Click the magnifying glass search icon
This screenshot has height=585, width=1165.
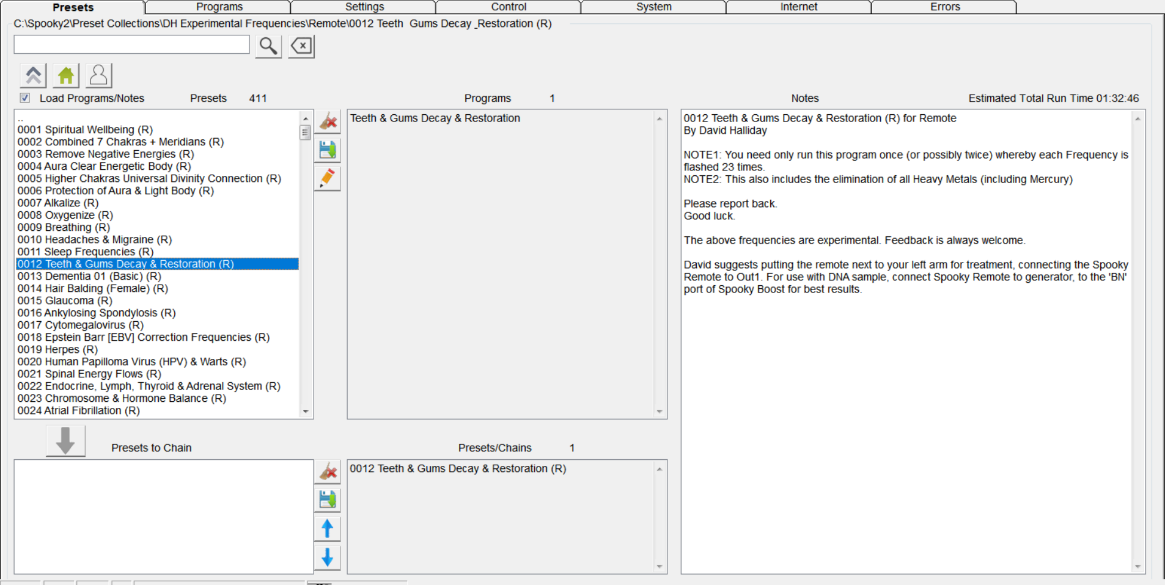click(268, 46)
